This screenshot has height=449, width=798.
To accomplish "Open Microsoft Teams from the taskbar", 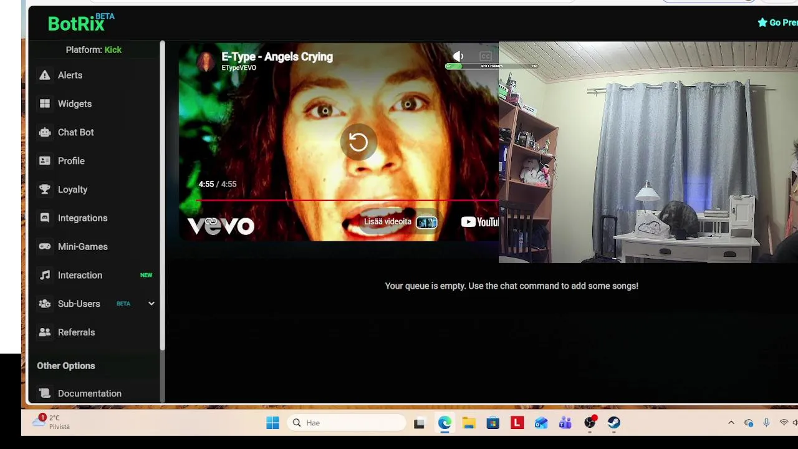I will click(x=565, y=423).
